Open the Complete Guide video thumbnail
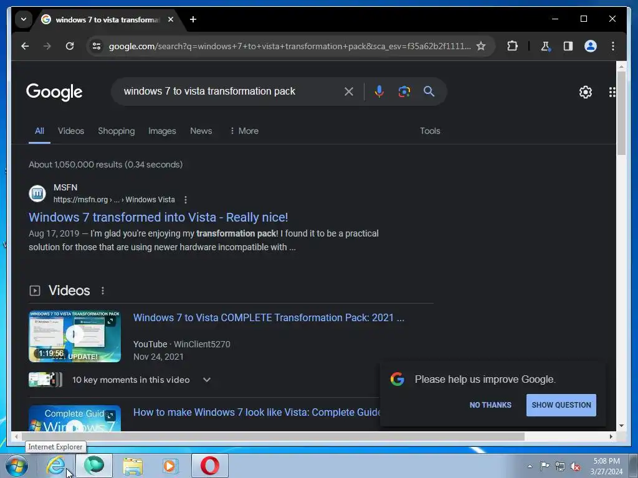Screen dimensions: 638x478 point(75,418)
